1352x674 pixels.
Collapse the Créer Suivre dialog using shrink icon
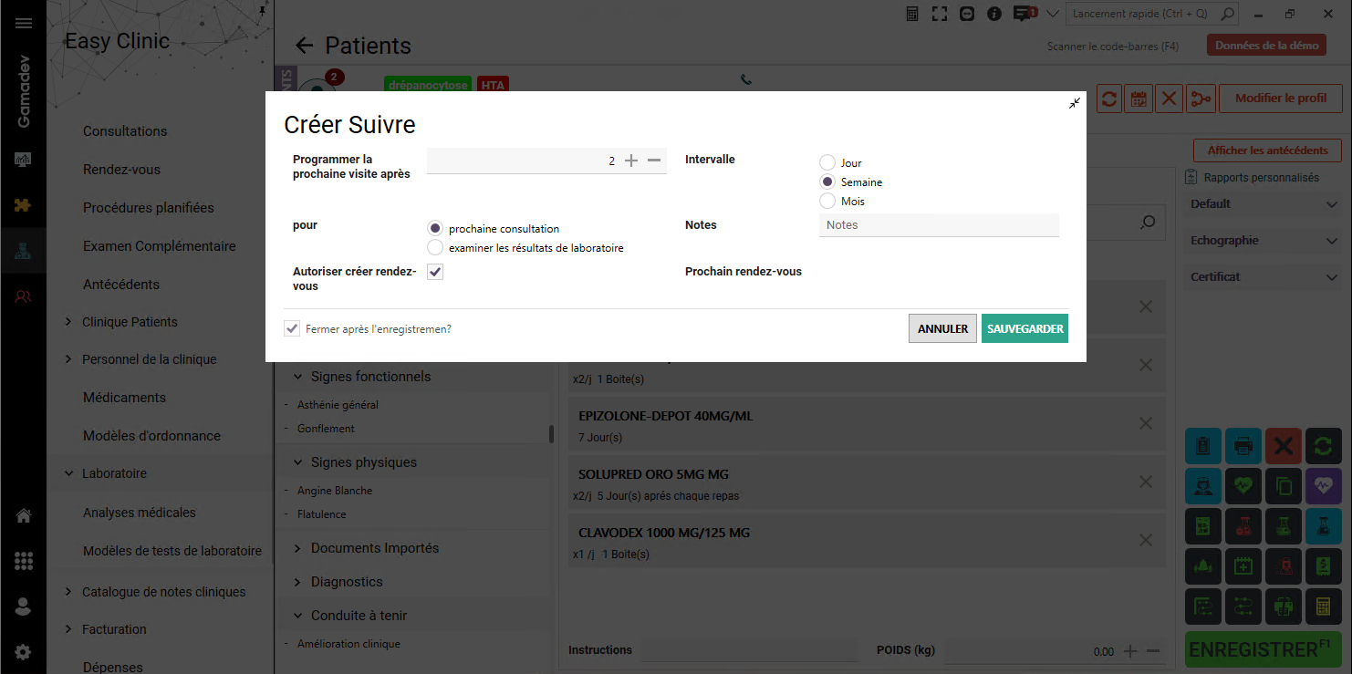tap(1075, 103)
